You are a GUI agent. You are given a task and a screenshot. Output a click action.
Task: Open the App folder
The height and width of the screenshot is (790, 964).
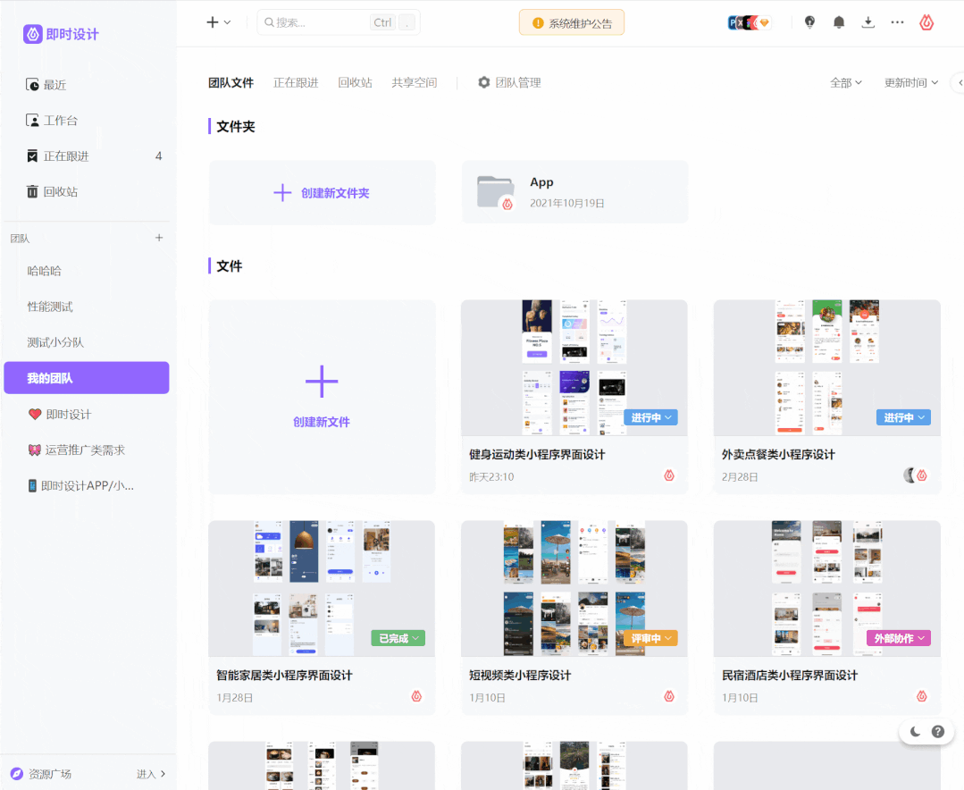(574, 192)
